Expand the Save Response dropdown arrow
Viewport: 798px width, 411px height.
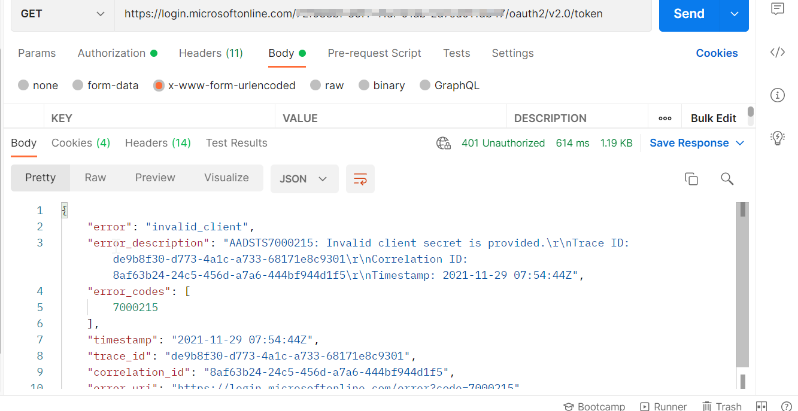[x=740, y=143]
